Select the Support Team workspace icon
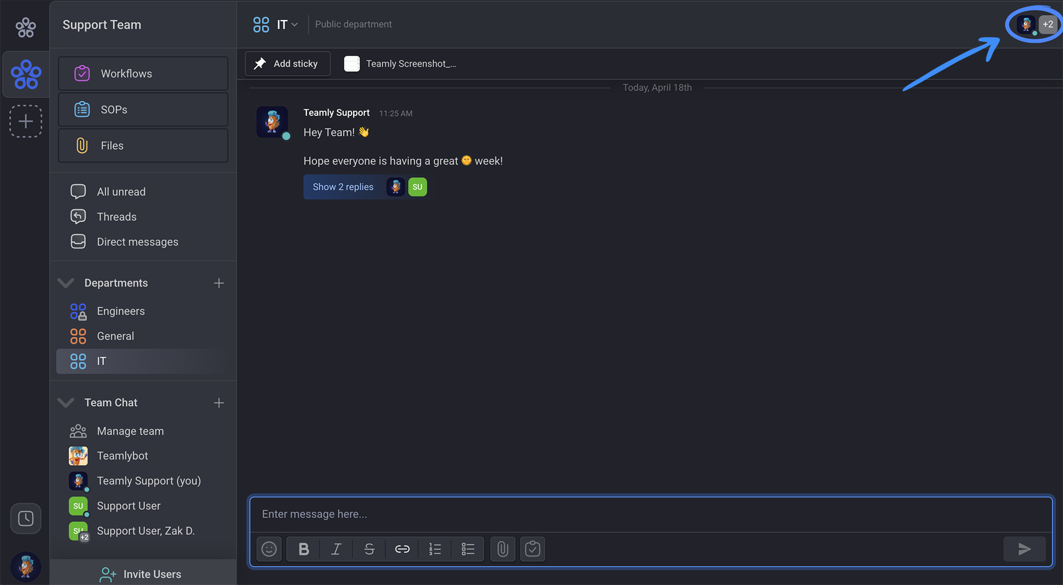 tap(26, 75)
